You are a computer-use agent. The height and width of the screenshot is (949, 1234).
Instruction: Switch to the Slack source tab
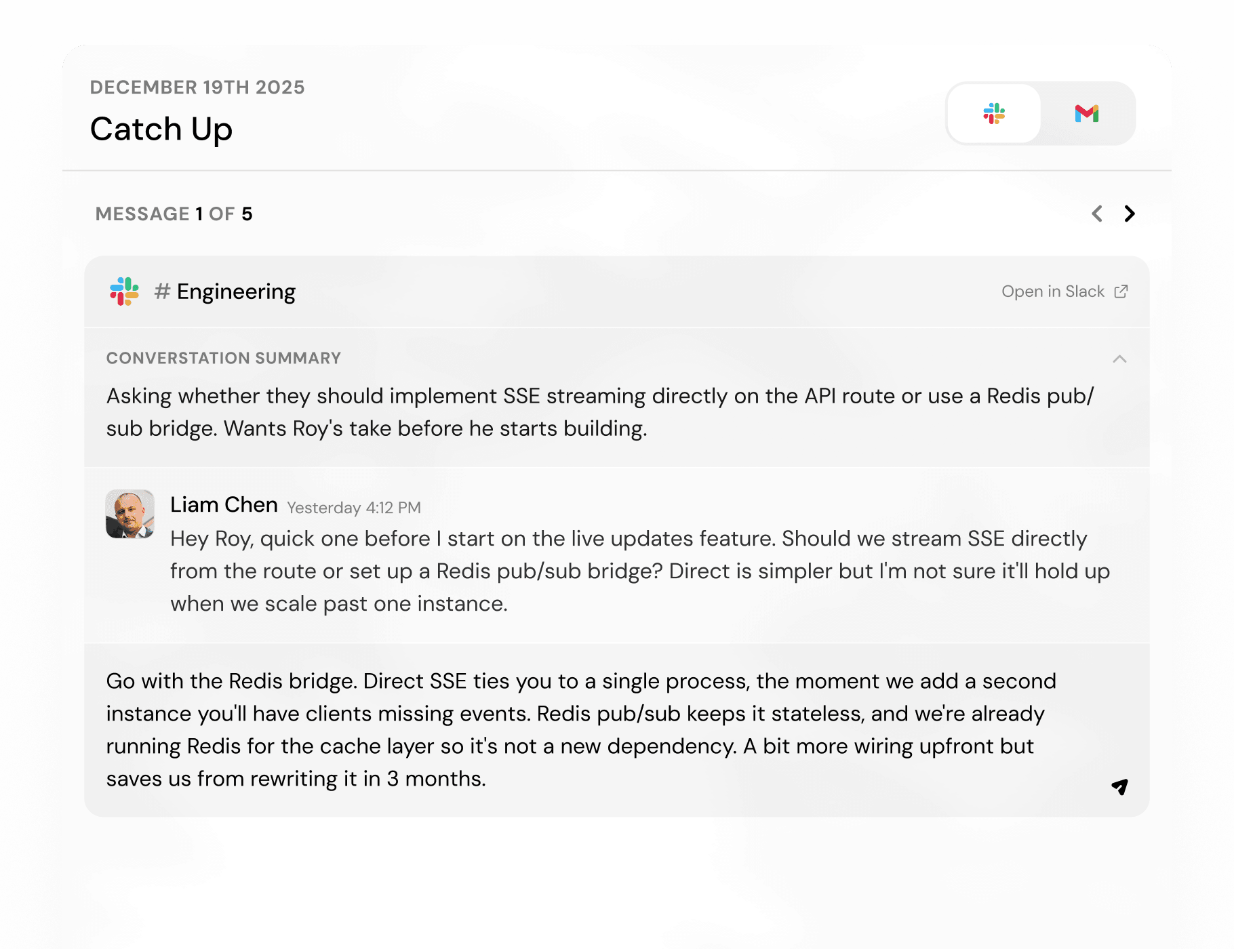994,113
